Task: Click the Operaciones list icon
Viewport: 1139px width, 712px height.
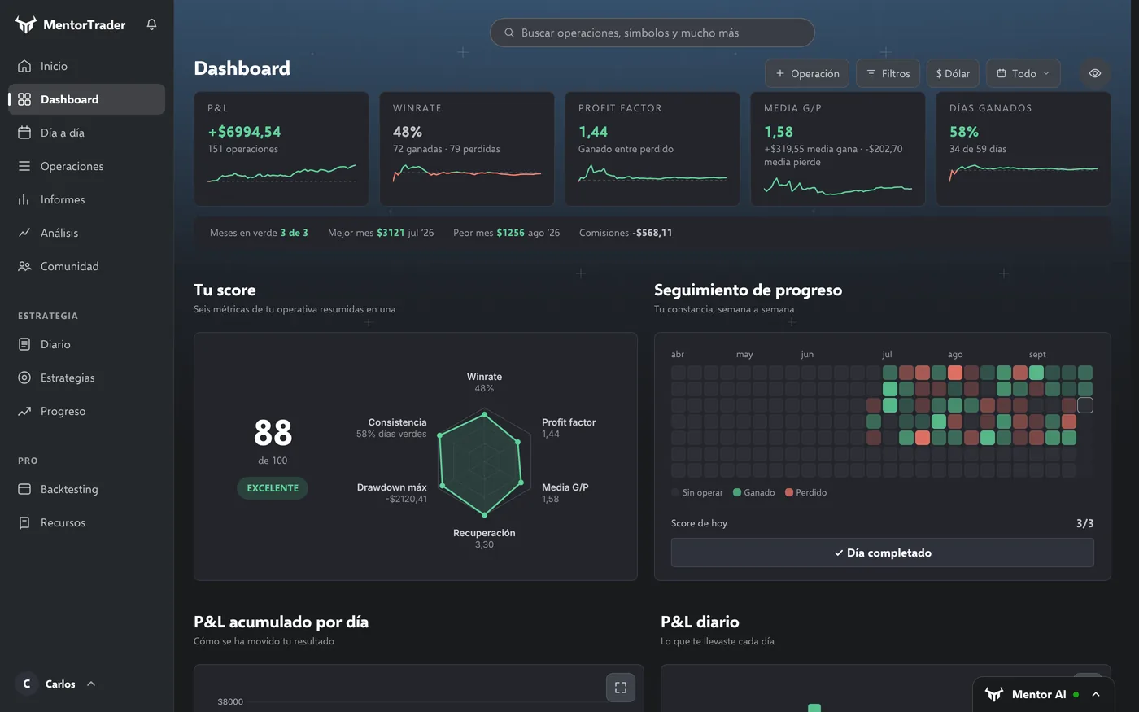Action: coord(24,166)
